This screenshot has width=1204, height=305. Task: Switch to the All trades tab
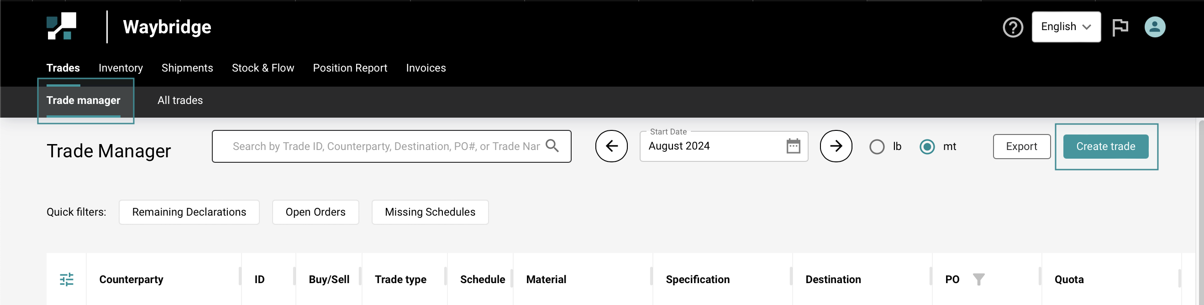tap(180, 100)
